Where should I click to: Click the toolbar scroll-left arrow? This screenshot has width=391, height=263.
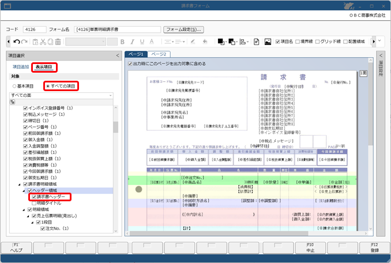coord(9,42)
